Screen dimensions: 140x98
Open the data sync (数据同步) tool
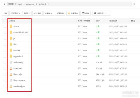[x=73, y=13]
